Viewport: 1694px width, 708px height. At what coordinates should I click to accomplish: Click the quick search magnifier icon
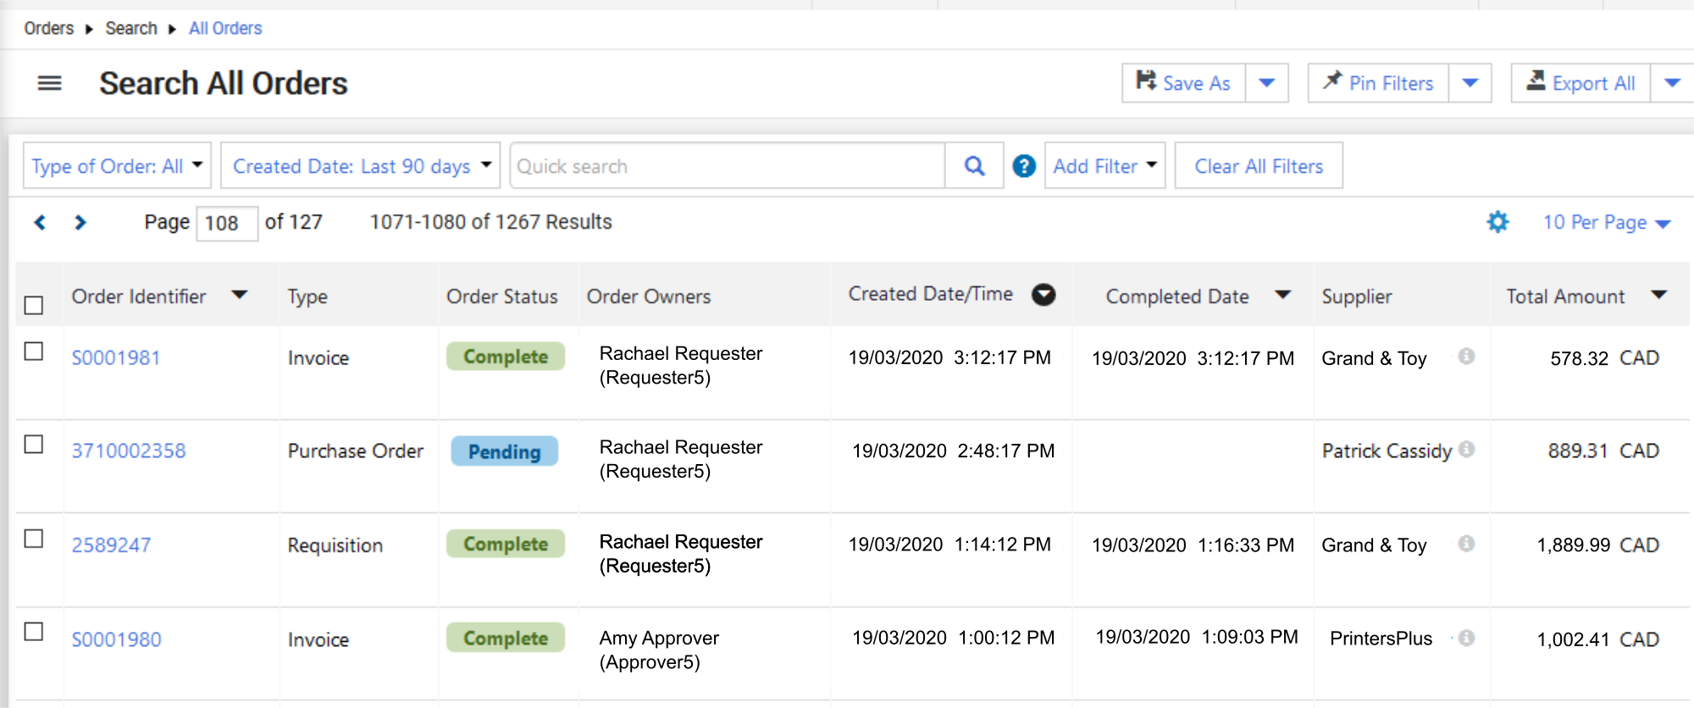click(974, 166)
